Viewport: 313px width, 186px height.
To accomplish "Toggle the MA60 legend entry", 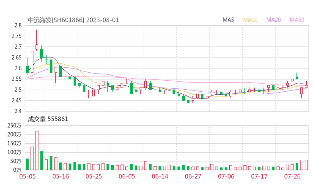I will (297, 20).
